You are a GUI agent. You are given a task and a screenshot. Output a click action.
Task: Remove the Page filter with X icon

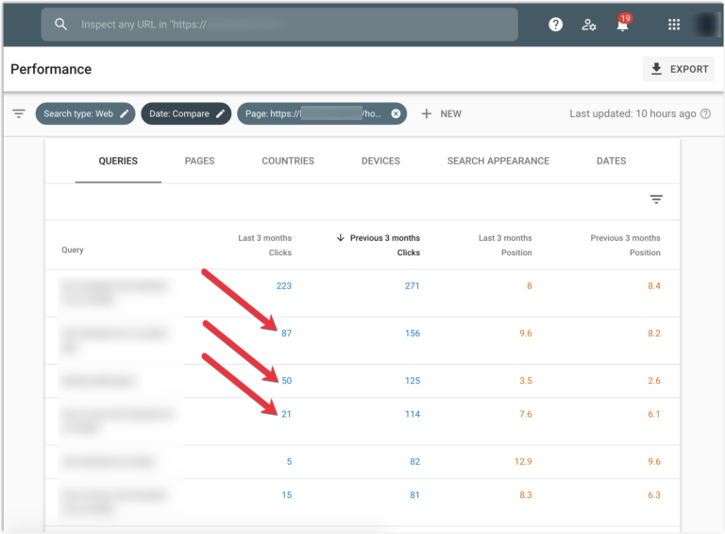[396, 113]
